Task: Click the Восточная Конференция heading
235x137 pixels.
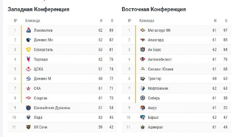Action: pyautogui.click(x=154, y=9)
